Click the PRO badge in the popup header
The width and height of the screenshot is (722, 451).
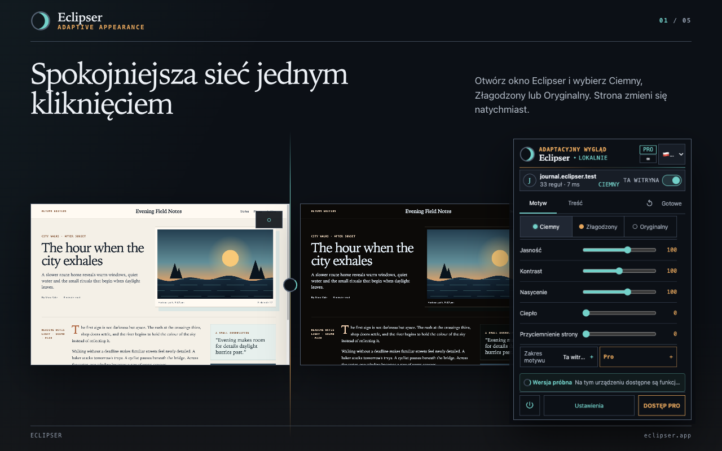[648, 150]
